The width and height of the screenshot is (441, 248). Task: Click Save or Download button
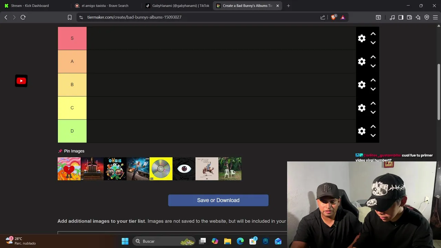[218, 200]
